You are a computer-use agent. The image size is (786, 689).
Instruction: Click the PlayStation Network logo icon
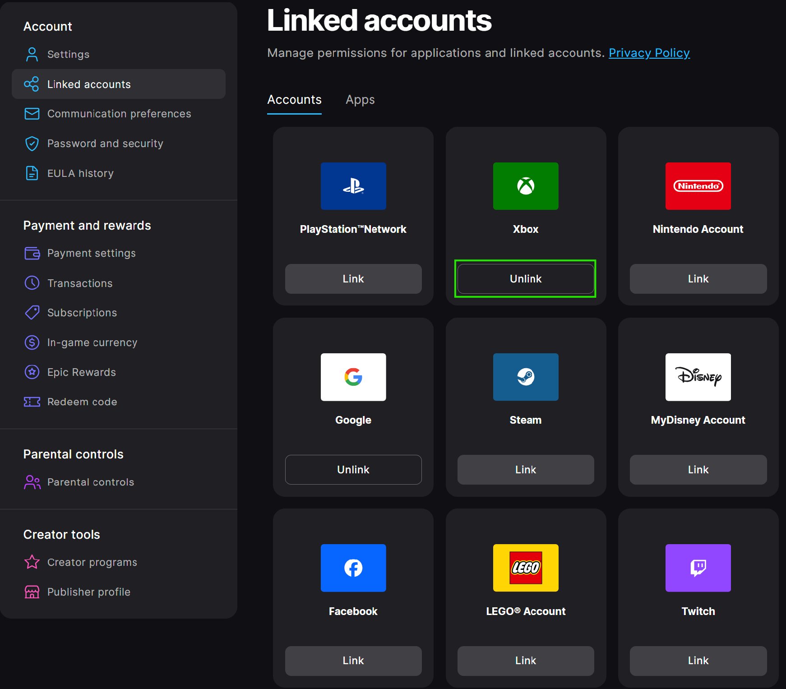[353, 186]
